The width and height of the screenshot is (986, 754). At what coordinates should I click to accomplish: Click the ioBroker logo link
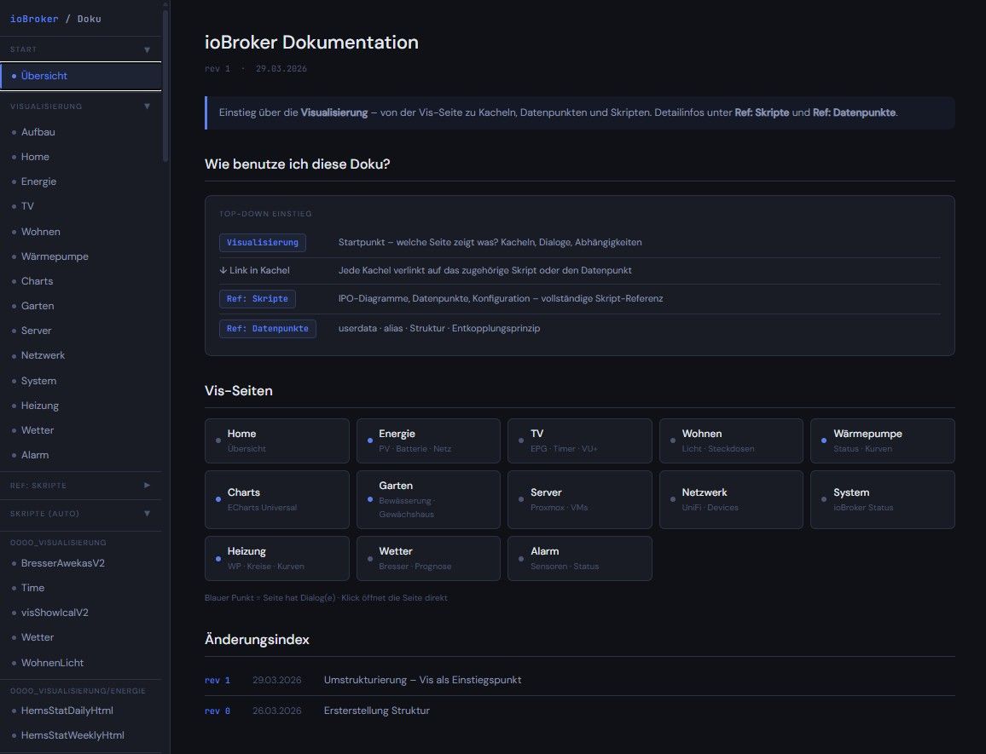point(34,19)
